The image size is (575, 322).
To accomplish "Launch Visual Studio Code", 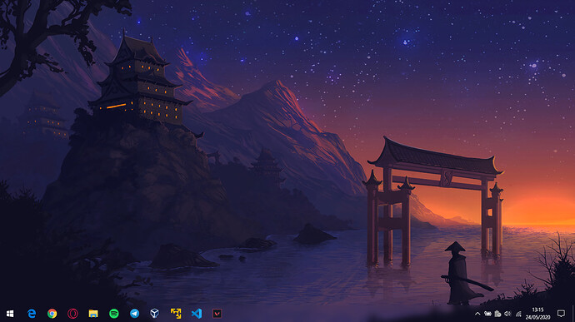I will (197, 314).
